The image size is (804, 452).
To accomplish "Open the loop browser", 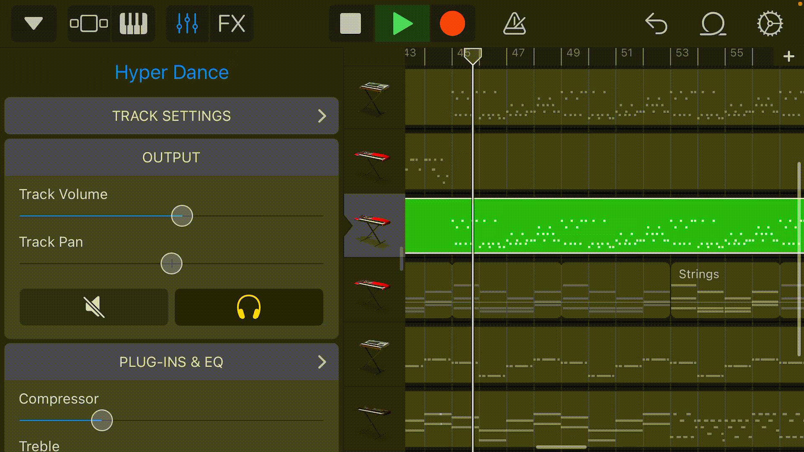I will (713, 23).
